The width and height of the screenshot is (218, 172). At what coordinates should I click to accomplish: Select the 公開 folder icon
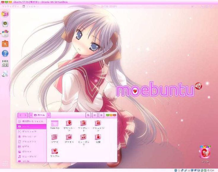click(98, 137)
